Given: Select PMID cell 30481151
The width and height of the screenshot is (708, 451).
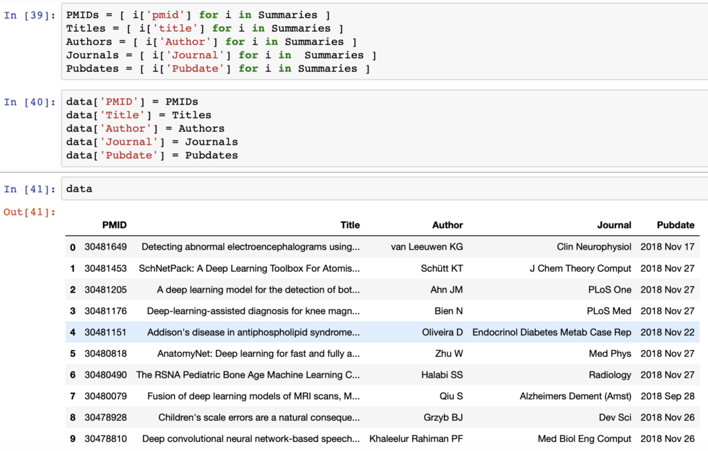Looking at the screenshot, I should pos(106,332).
